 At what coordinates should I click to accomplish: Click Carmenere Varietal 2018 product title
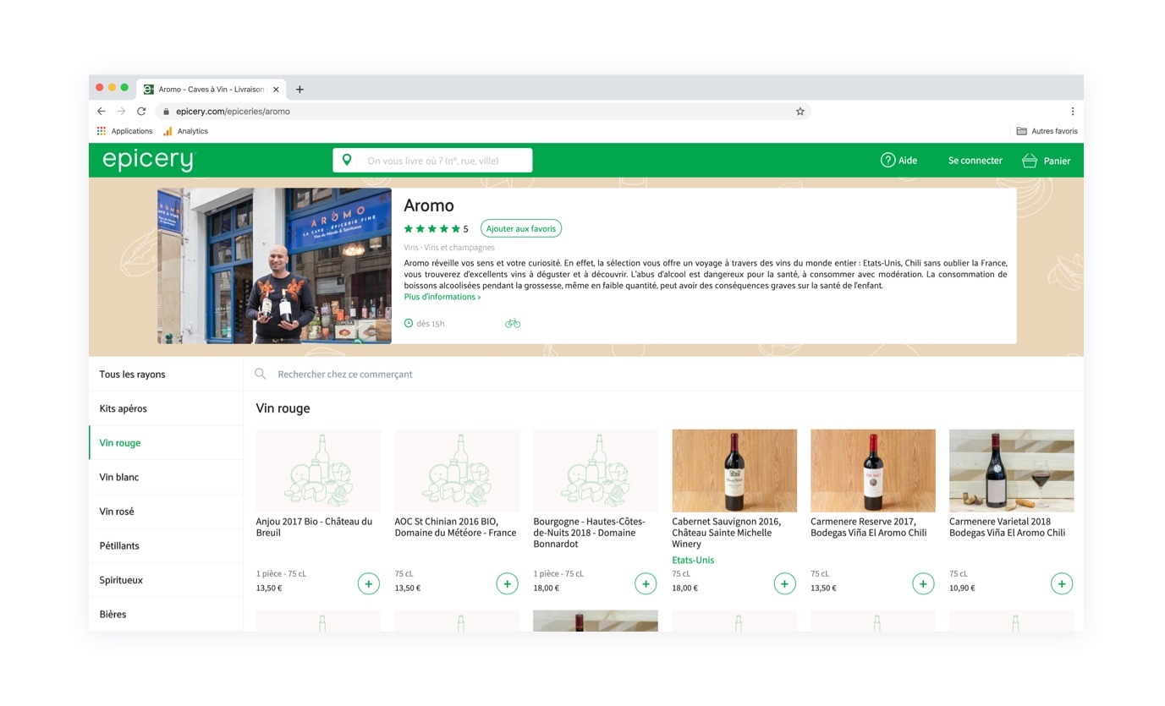(x=1008, y=527)
